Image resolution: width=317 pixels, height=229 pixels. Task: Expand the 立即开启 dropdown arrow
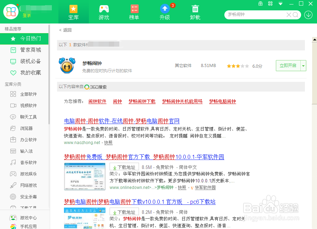[x=303, y=66]
